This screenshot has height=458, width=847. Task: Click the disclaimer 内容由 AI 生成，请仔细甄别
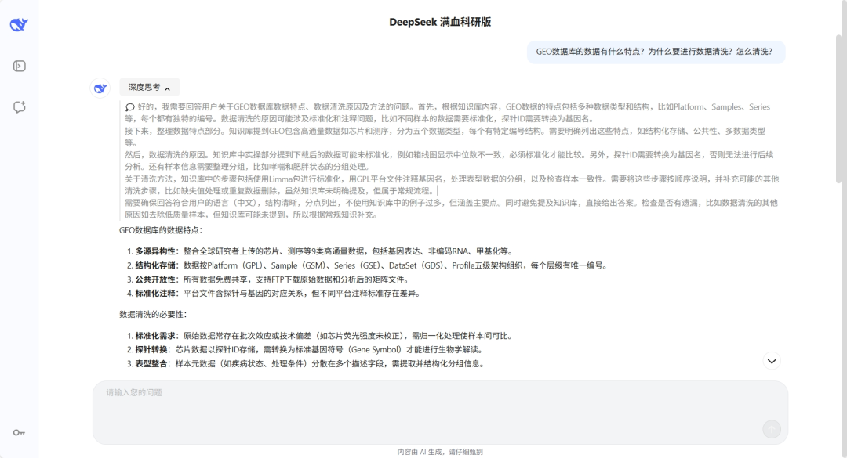click(x=440, y=452)
